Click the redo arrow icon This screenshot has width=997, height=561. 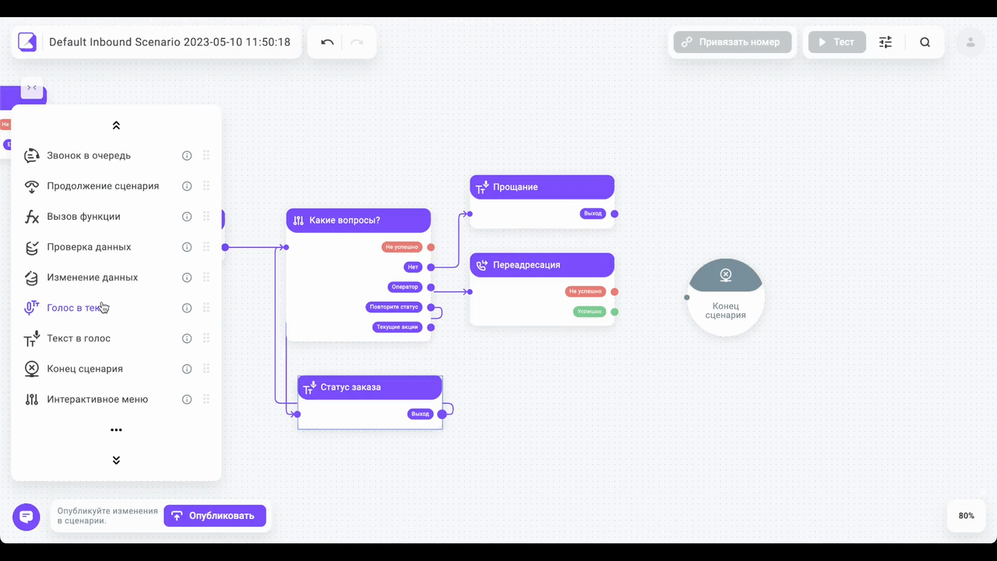click(357, 42)
